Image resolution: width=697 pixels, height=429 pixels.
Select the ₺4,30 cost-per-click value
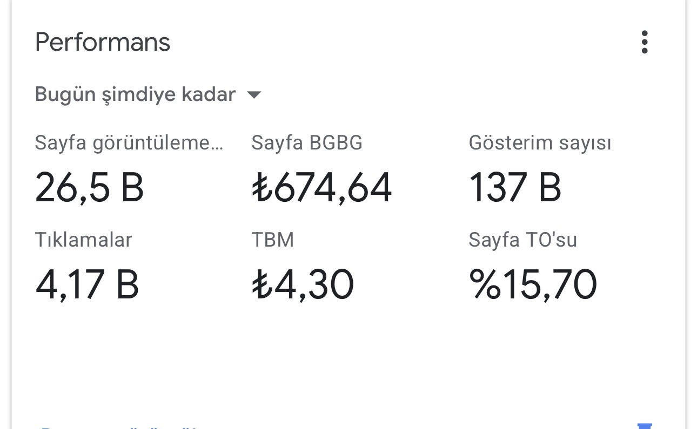(x=303, y=284)
